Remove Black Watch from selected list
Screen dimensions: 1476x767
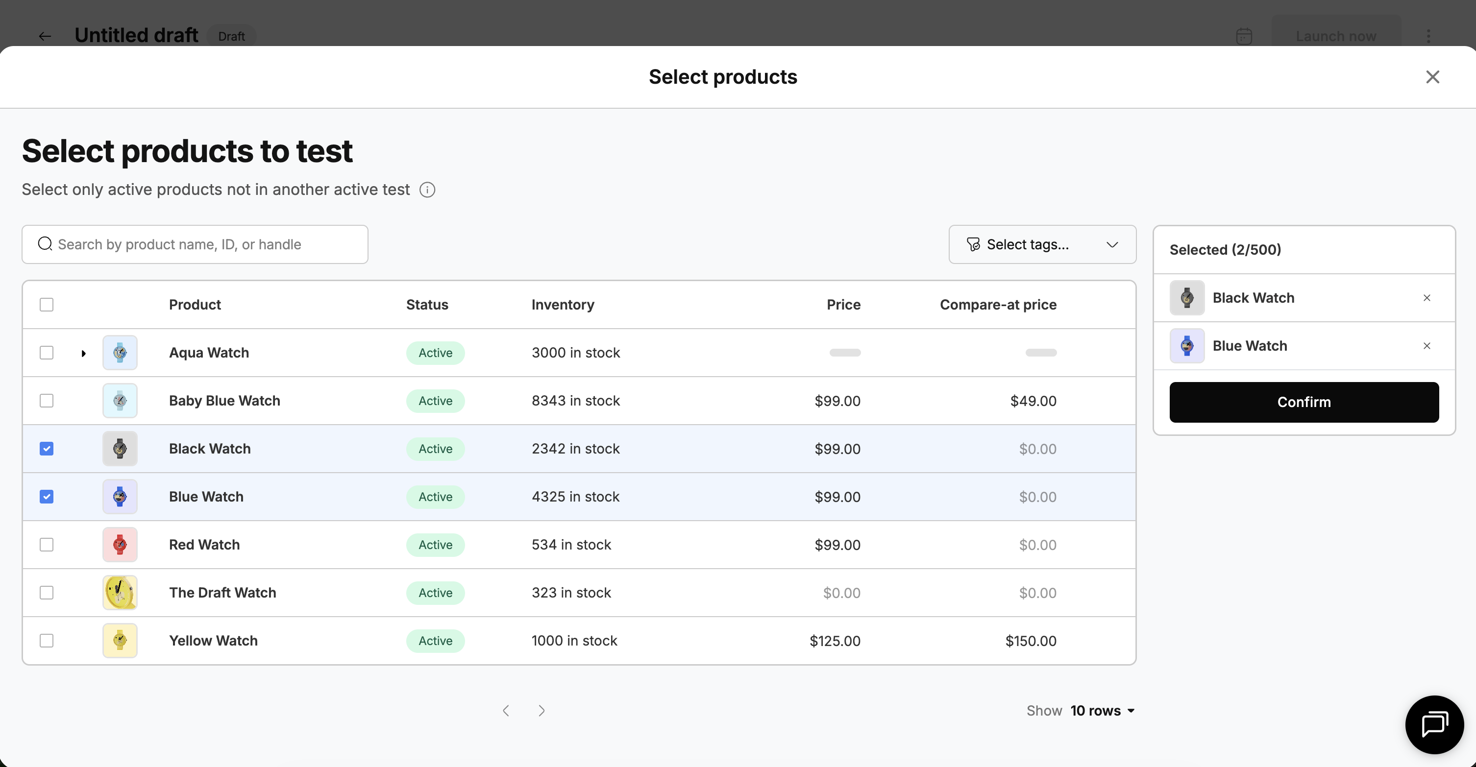click(1427, 298)
